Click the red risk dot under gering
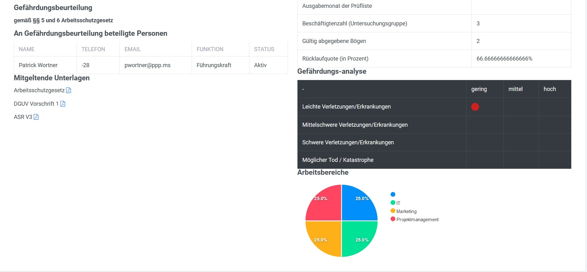The height and width of the screenshot is (272, 587). pos(475,107)
